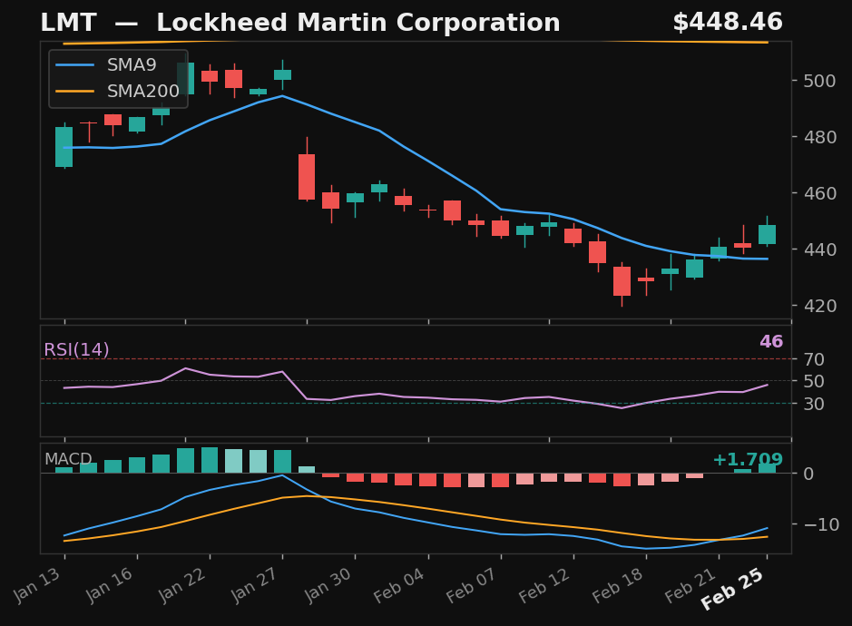Viewport: 852px width, 626px height.
Task: Click the 500 price axis label
Action: [x=820, y=81]
